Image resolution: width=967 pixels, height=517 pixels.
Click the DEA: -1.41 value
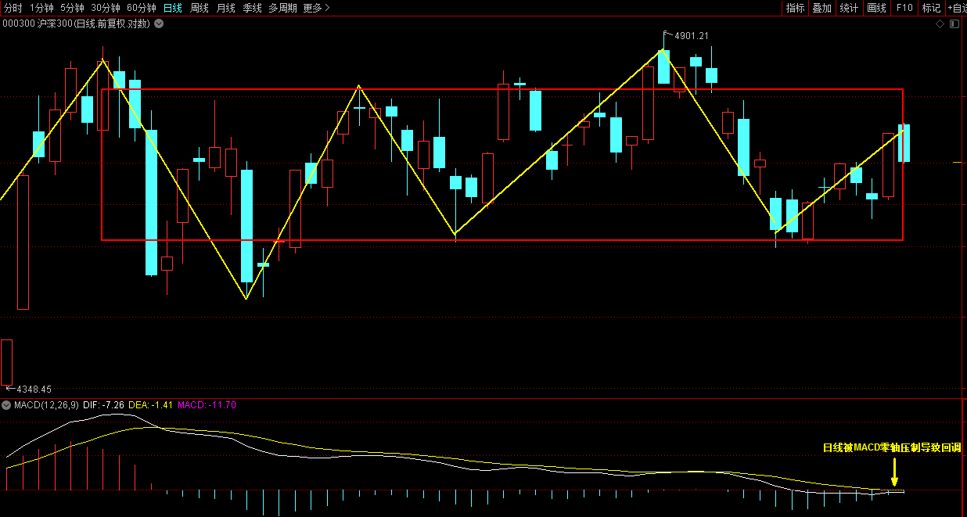pos(150,405)
